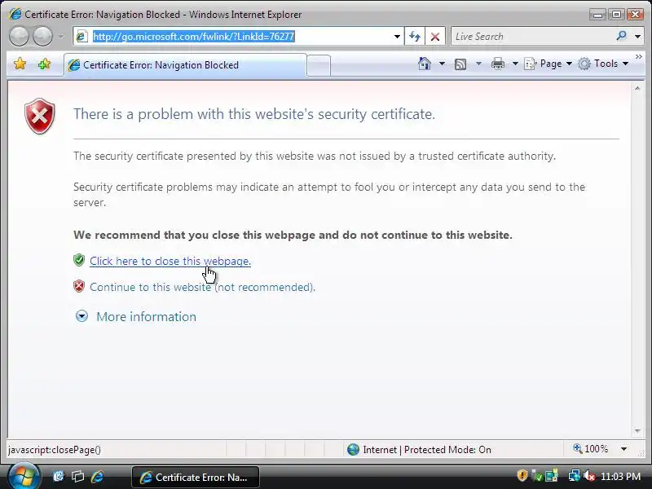
Task: Open recent pages dropdown next to Forward
Action: pyautogui.click(x=61, y=37)
